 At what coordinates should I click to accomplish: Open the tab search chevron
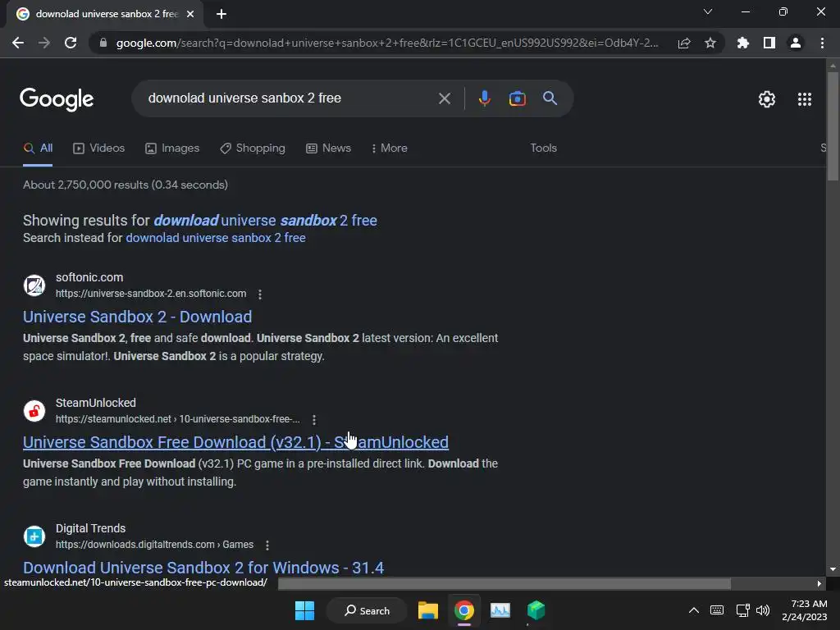pyautogui.click(x=708, y=11)
